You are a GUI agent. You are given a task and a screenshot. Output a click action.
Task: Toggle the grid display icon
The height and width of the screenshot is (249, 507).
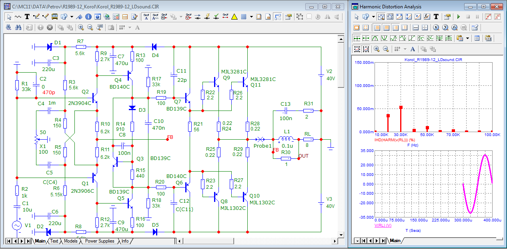point(243,17)
